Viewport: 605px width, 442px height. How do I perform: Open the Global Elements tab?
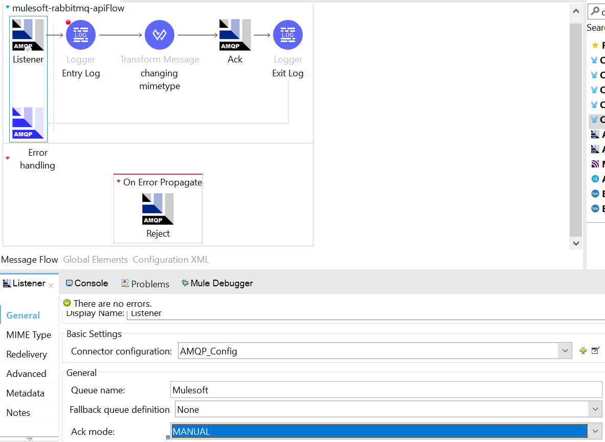coord(96,260)
